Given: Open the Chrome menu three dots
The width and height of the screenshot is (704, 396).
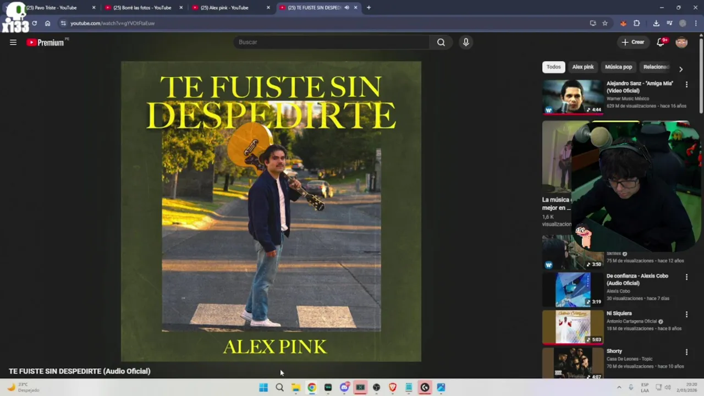Looking at the screenshot, I should click(x=696, y=23).
